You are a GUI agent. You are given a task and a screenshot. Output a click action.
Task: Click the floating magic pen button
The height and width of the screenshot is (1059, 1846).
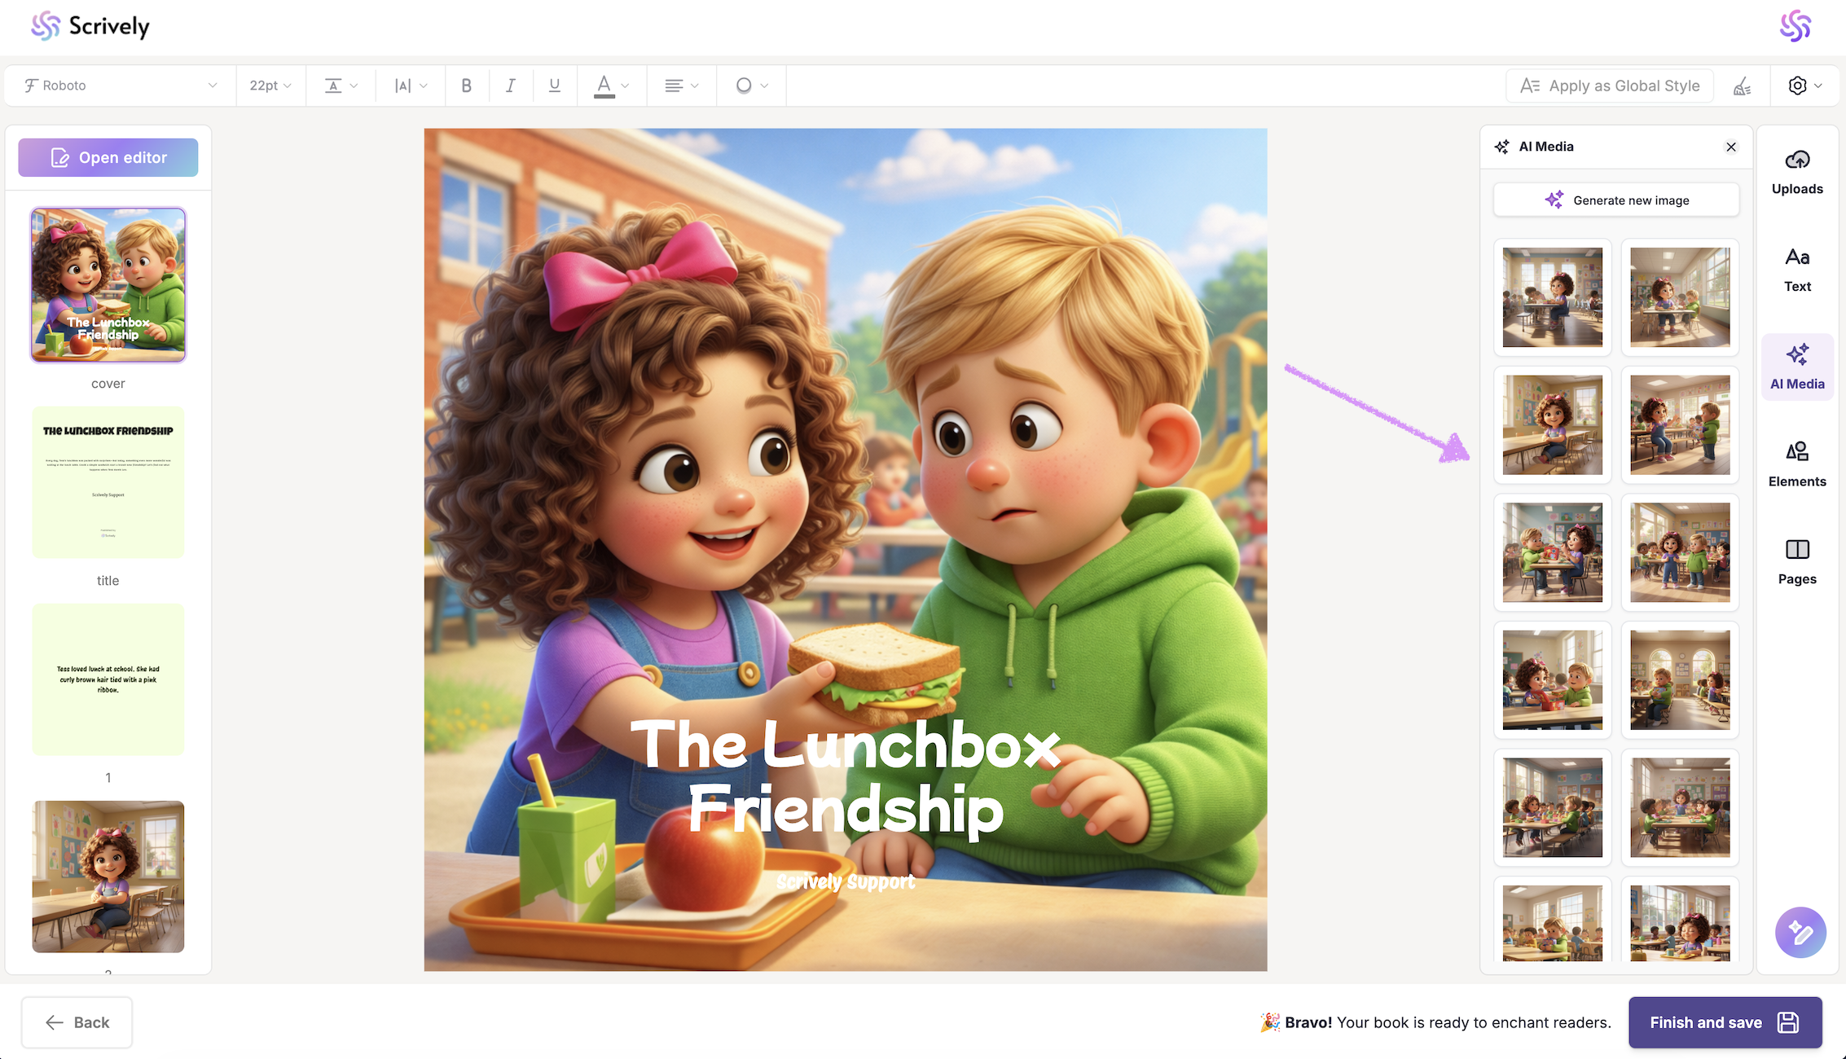1800,932
